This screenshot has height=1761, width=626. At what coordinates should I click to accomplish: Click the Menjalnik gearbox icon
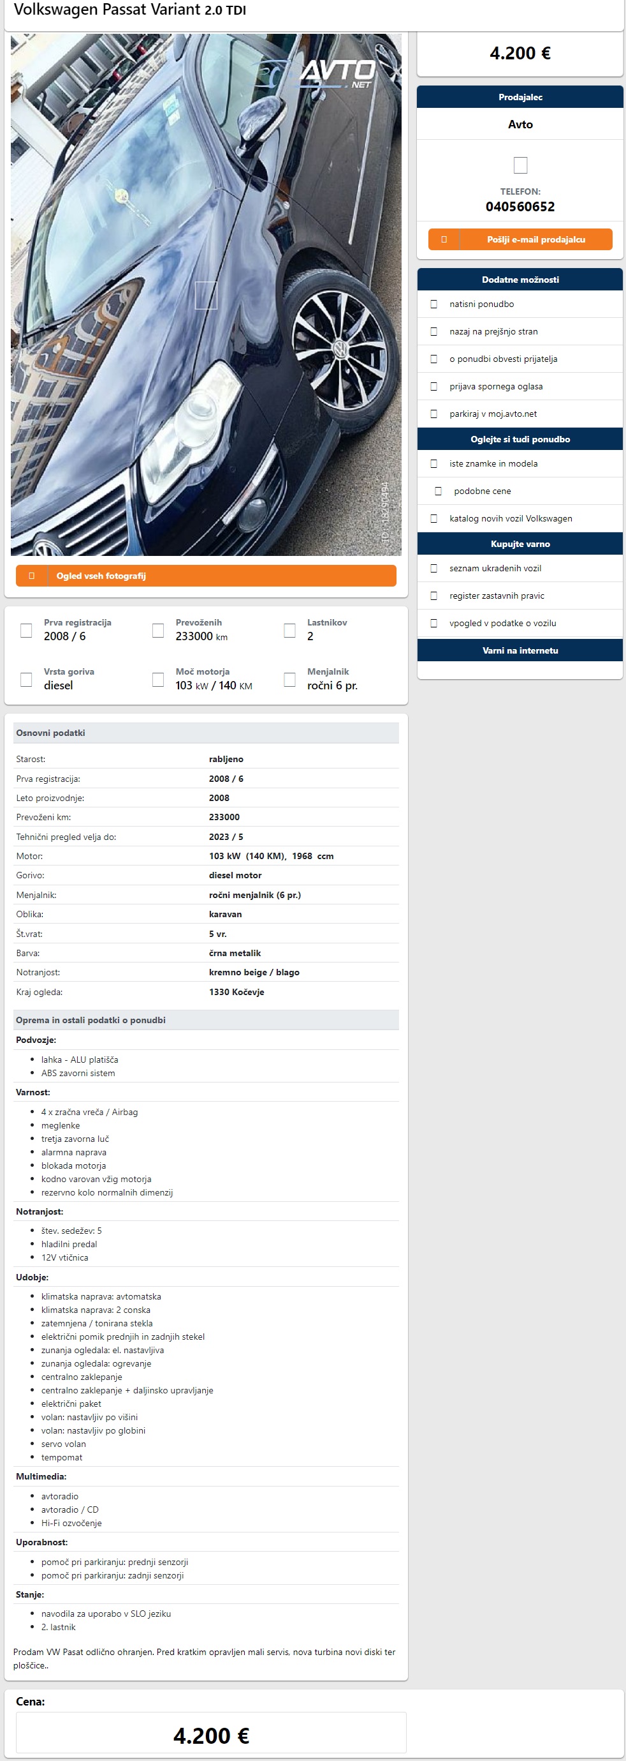point(289,680)
